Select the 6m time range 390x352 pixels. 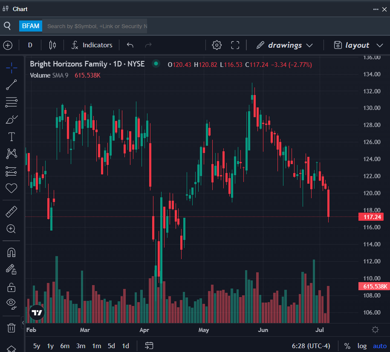pyautogui.click(x=65, y=346)
